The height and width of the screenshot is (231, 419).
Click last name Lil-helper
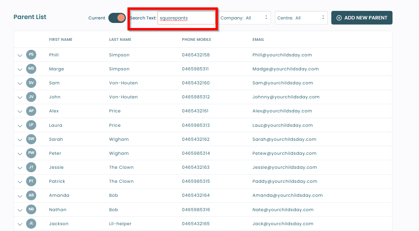tap(120, 224)
